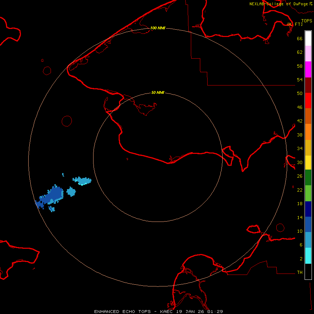Click the 58 legend value

pyautogui.click(x=300, y=66)
